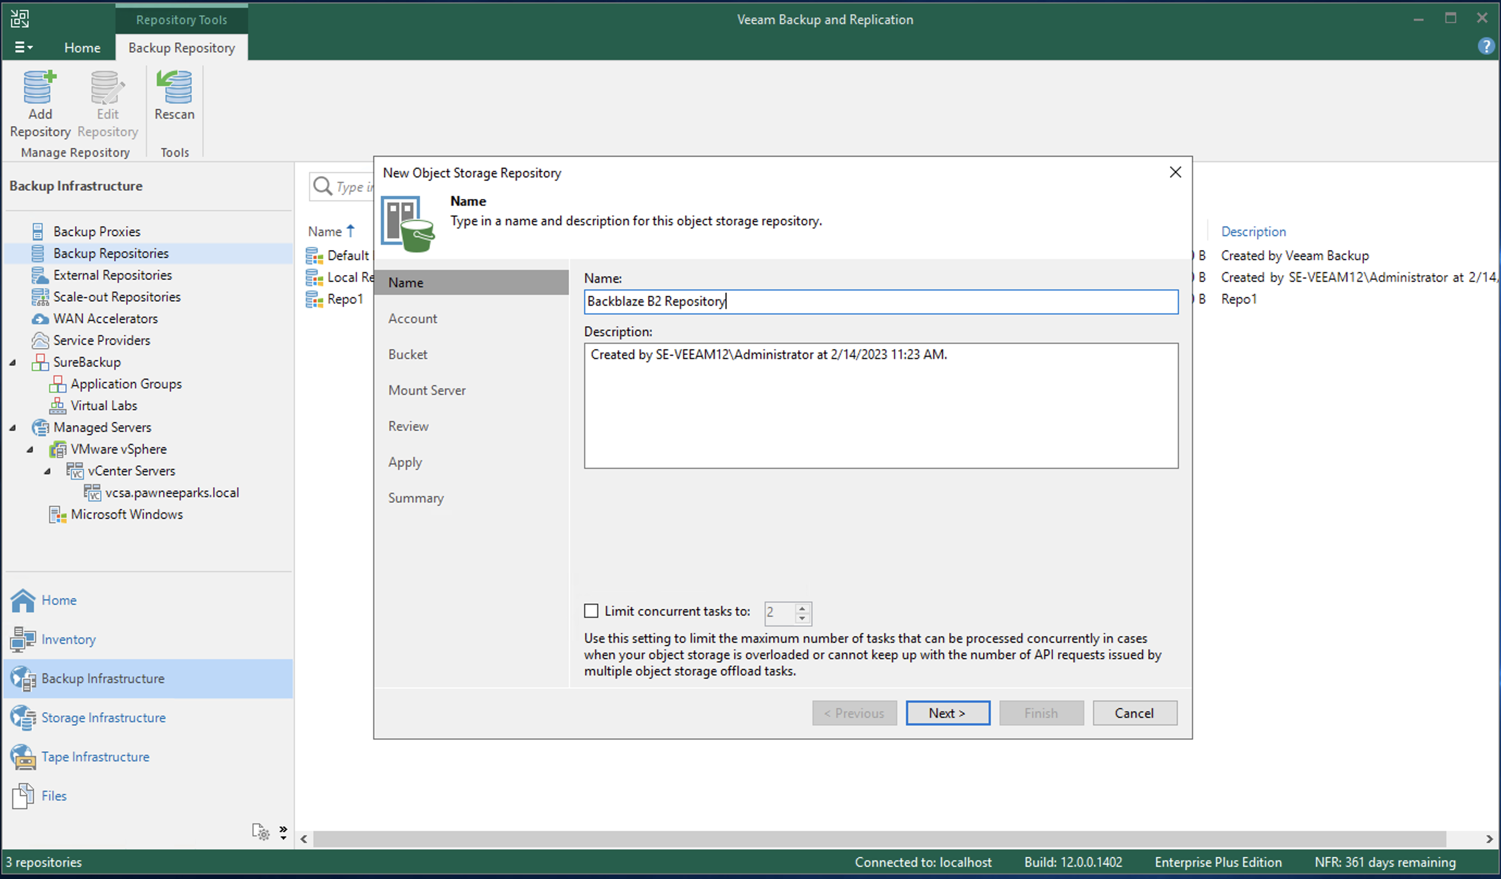Expand navigation pane overflow chevron
This screenshot has width=1501, height=879.
pos(283,832)
